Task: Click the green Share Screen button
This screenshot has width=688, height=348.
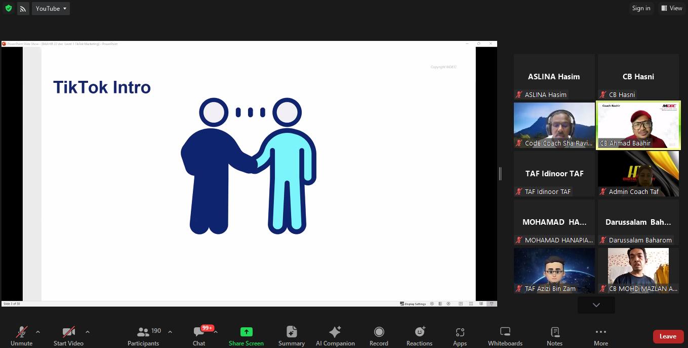Action: 246,336
